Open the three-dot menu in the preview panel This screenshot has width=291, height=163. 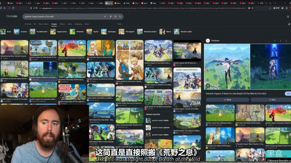tap(286, 41)
